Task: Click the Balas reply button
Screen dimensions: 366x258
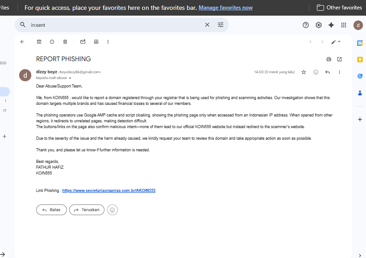Action: pyautogui.click(x=51, y=210)
